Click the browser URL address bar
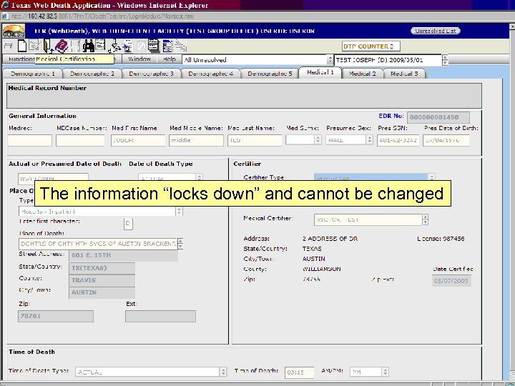The image size is (515, 386). click(256, 16)
